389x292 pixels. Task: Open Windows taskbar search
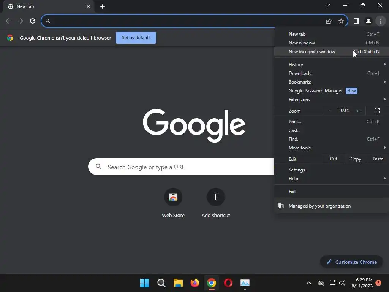(161, 283)
